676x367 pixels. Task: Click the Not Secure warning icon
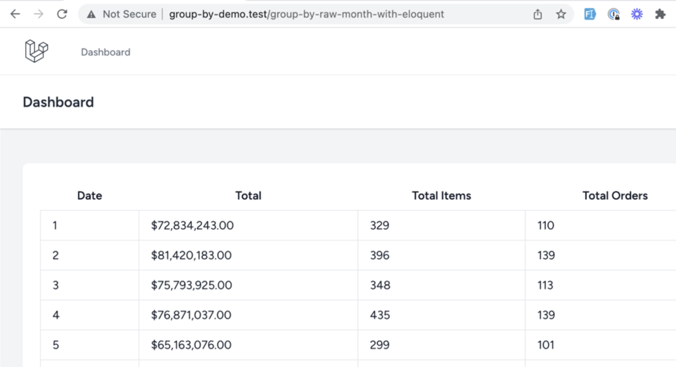coord(91,15)
